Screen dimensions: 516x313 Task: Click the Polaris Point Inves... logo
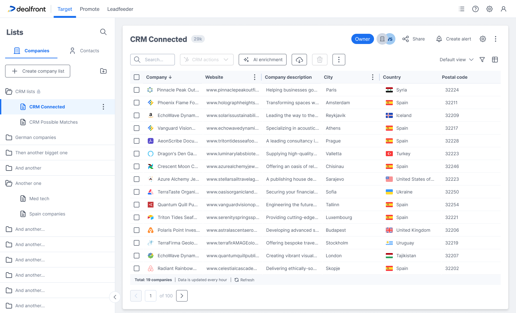(x=151, y=230)
